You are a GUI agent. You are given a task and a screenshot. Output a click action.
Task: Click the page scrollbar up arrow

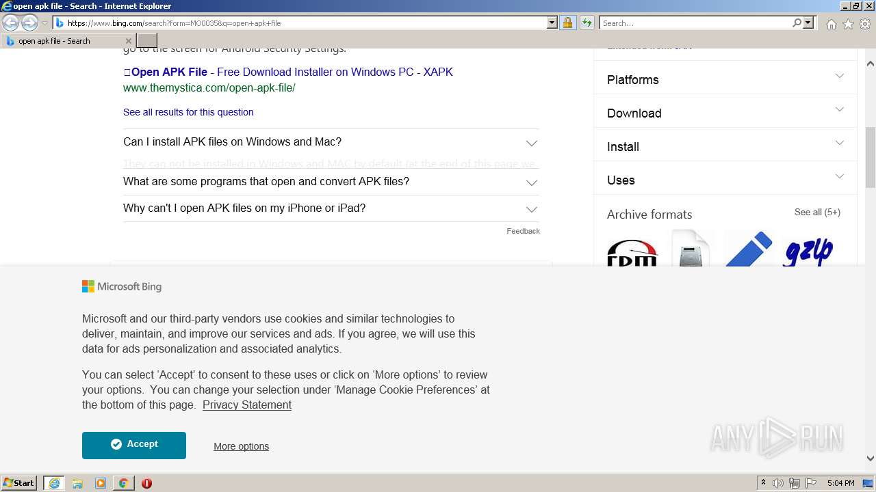(x=870, y=64)
